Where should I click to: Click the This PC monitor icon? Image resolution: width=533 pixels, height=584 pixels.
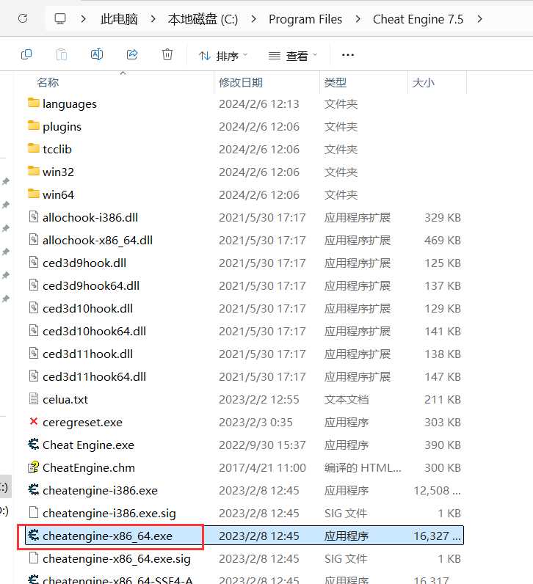pyautogui.click(x=60, y=18)
